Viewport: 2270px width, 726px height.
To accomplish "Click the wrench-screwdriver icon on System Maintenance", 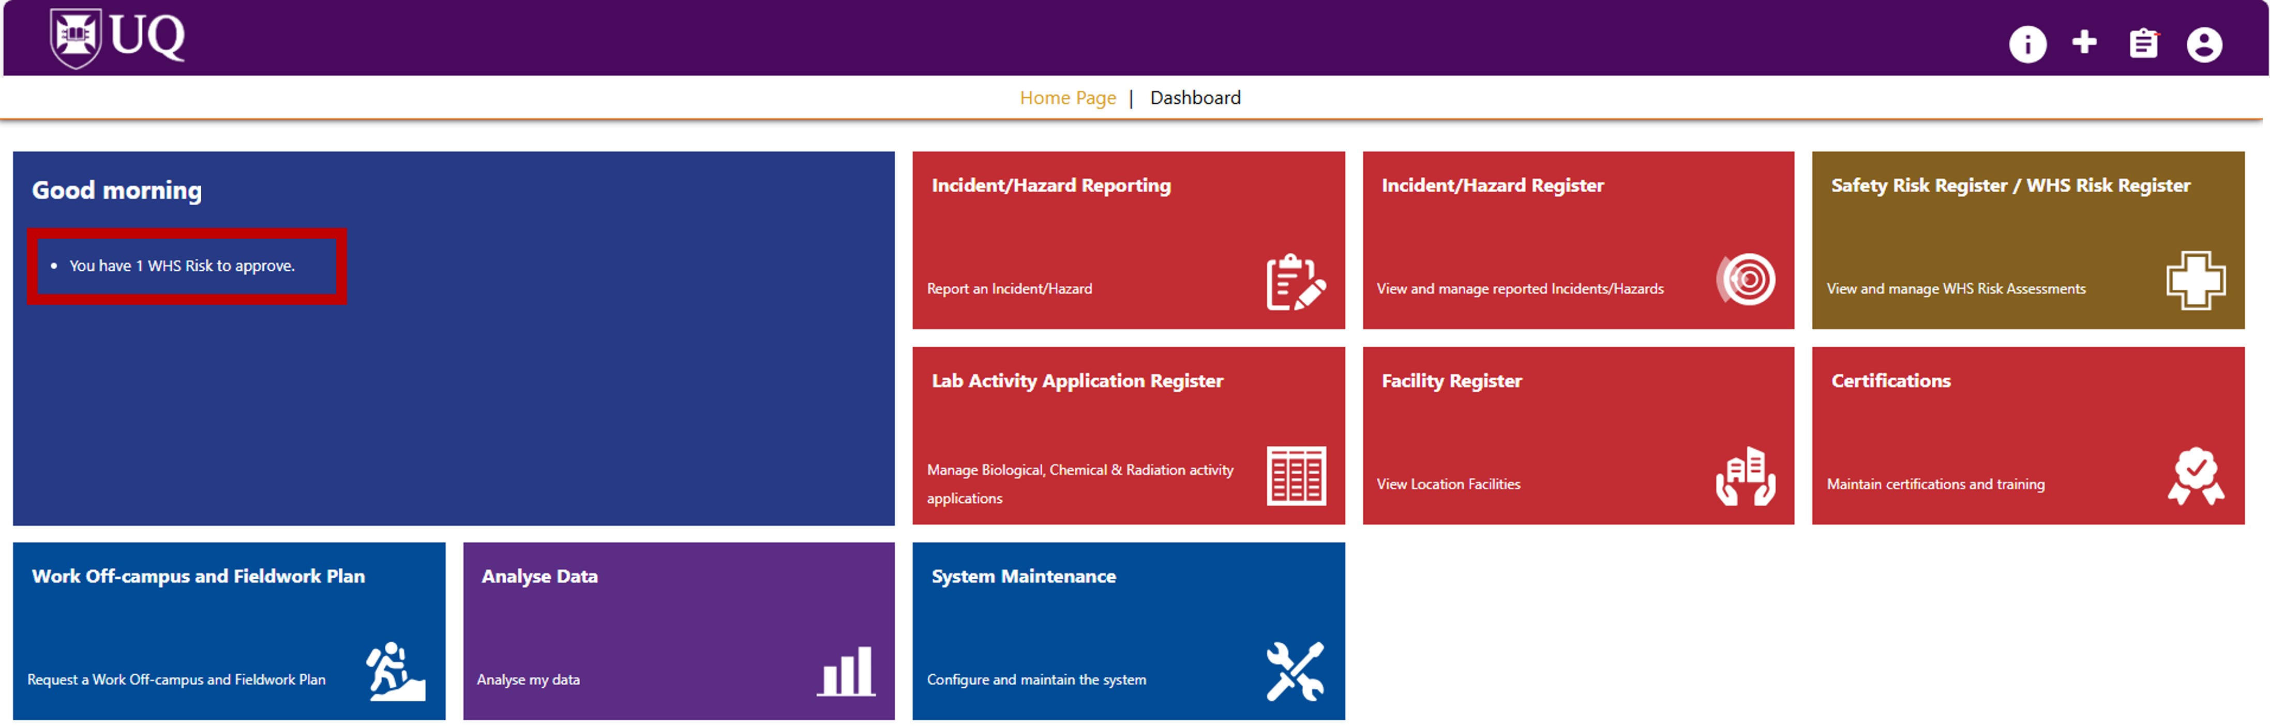I will tap(1296, 671).
